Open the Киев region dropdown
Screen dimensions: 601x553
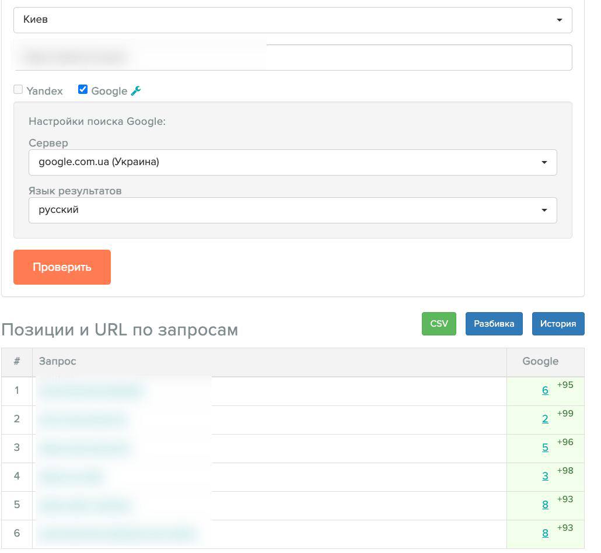pyautogui.click(x=293, y=20)
